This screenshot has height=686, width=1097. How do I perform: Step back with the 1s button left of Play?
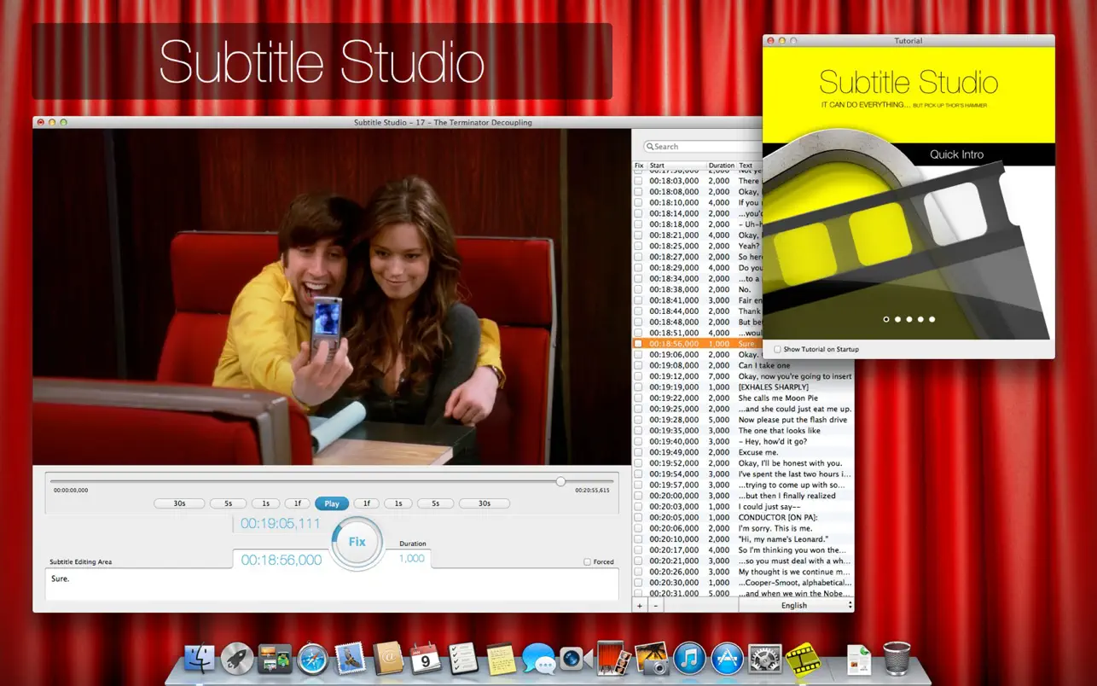pos(265,503)
